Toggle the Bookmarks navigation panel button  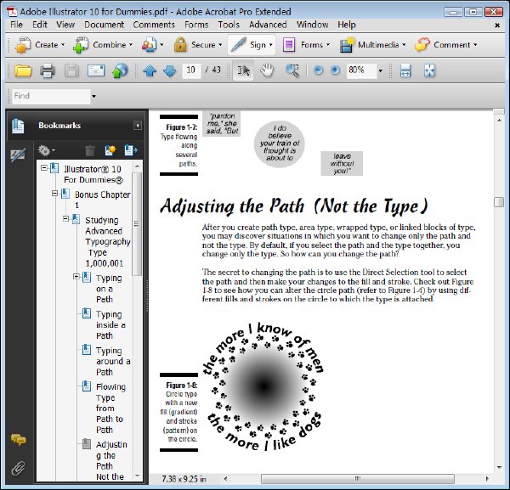click(18, 126)
